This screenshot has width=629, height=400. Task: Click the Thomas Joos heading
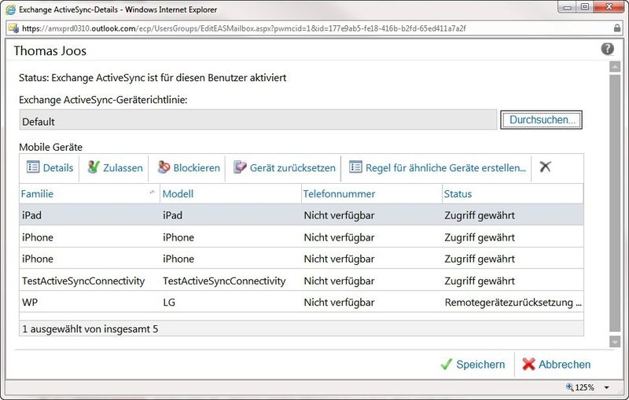coord(50,51)
